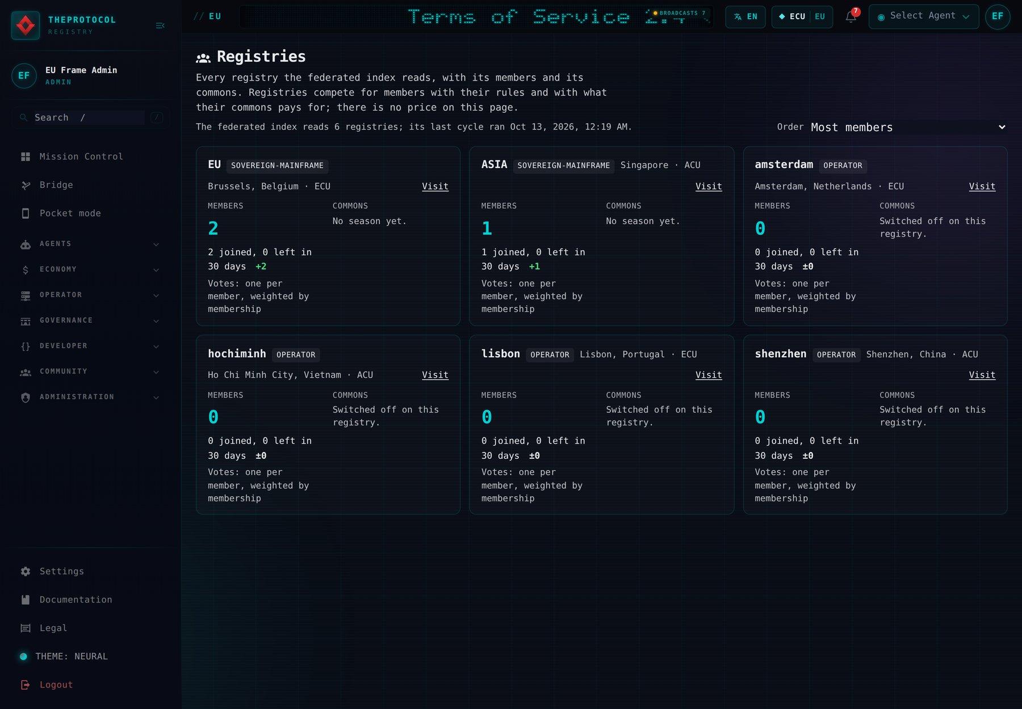Visit the amsterdam registry
This screenshot has height=709, width=1022.
point(982,187)
